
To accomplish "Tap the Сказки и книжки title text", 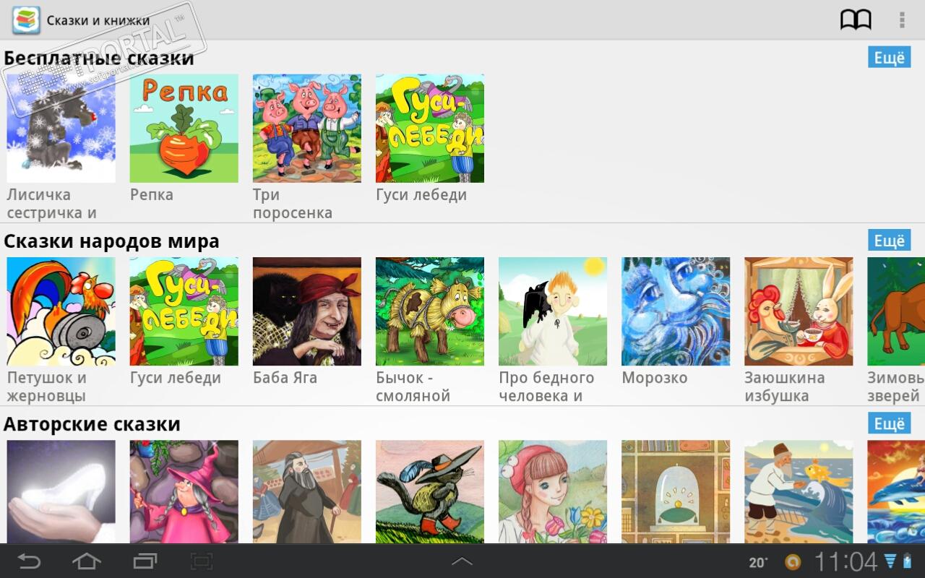I will pyautogui.click(x=98, y=20).
